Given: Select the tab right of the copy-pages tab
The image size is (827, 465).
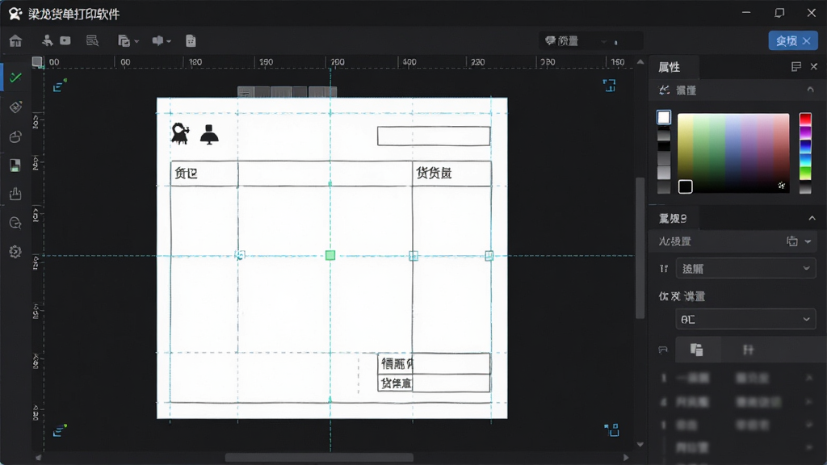Looking at the screenshot, I should [x=748, y=350].
